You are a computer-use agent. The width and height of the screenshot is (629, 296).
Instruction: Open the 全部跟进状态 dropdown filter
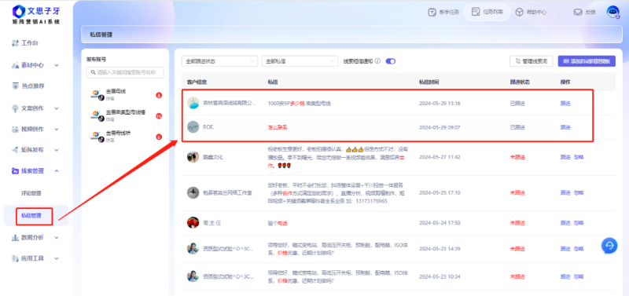coord(219,61)
